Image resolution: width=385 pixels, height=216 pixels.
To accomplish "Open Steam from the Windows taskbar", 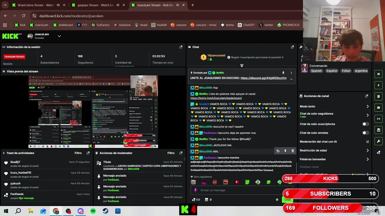I will [105, 211].
